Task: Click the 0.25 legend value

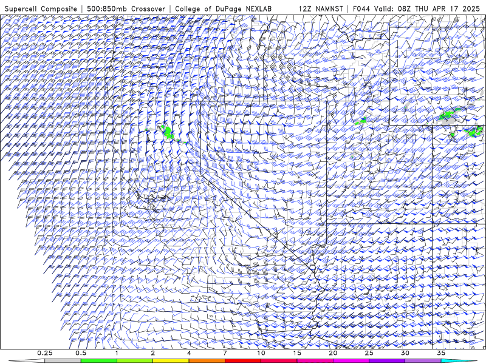Action: 45,353
